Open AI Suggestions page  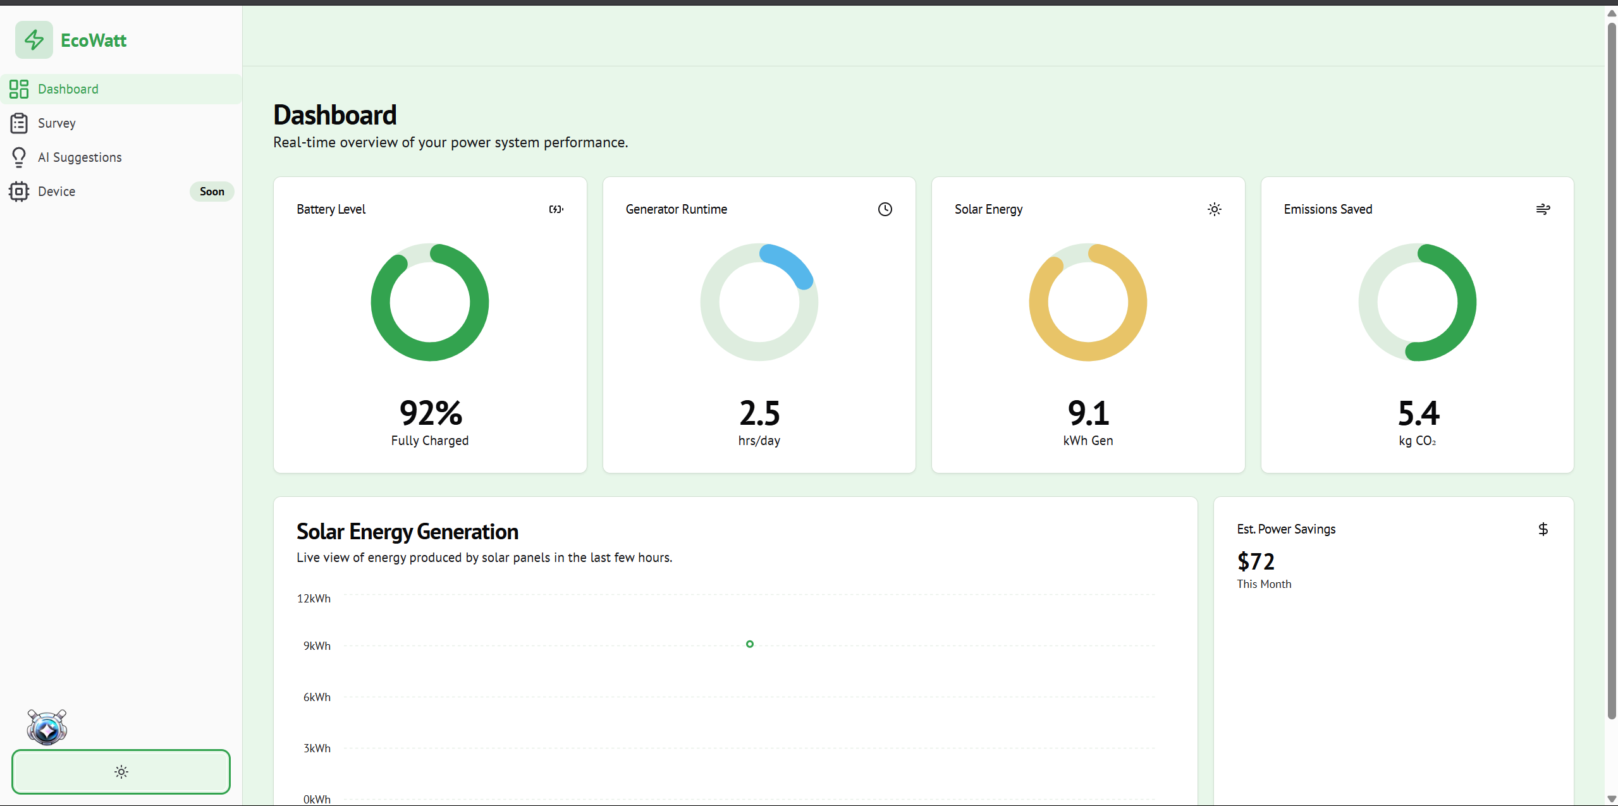[x=80, y=157]
